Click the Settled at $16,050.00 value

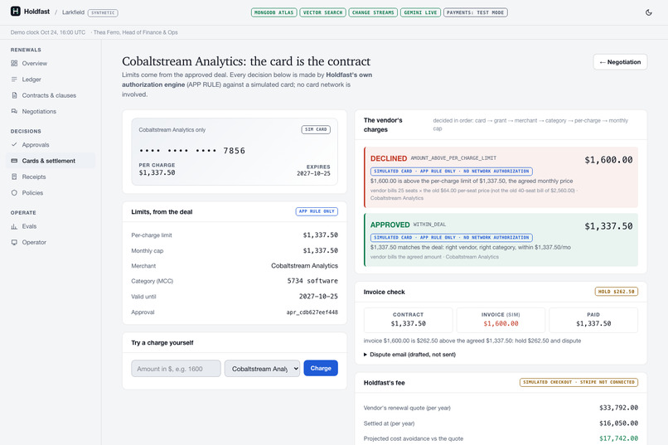click(x=618, y=423)
